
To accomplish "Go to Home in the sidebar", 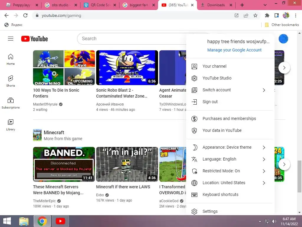I will (11, 59).
